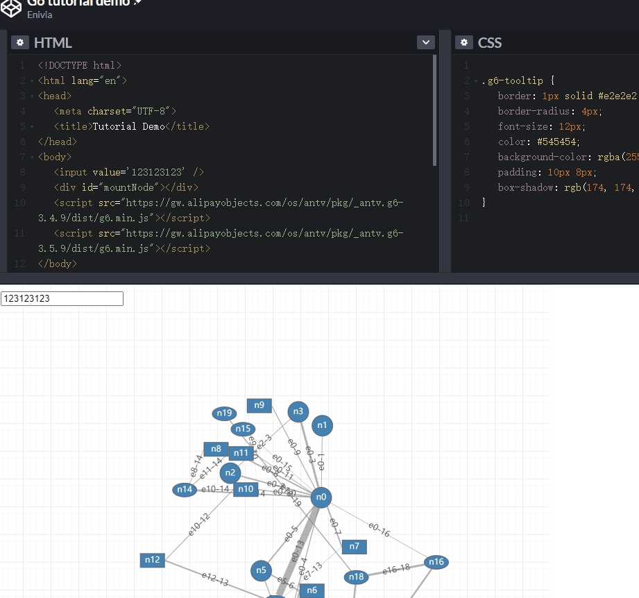Fold the body tag in HTML editor
The height and width of the screenshot is (598, 639).
click(32, 157)
